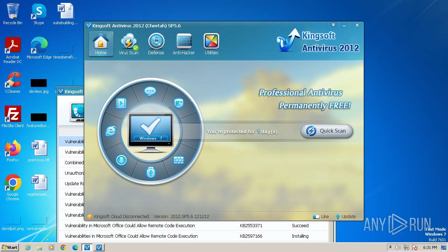
Task: Select davidpst.png desktop file
Action: pyautogui.click(x=13, y=223)
